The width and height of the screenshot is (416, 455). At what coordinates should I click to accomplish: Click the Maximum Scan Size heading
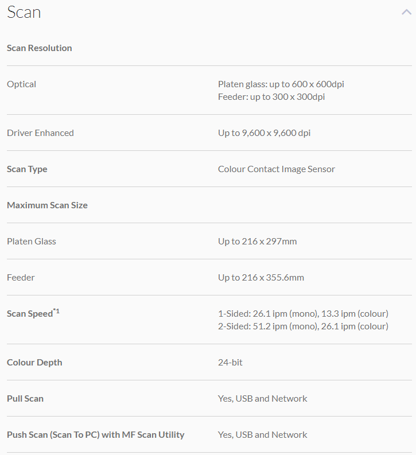coord(47,205)
